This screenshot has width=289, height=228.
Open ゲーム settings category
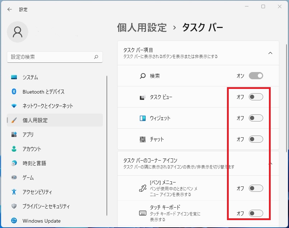[55, 177]
